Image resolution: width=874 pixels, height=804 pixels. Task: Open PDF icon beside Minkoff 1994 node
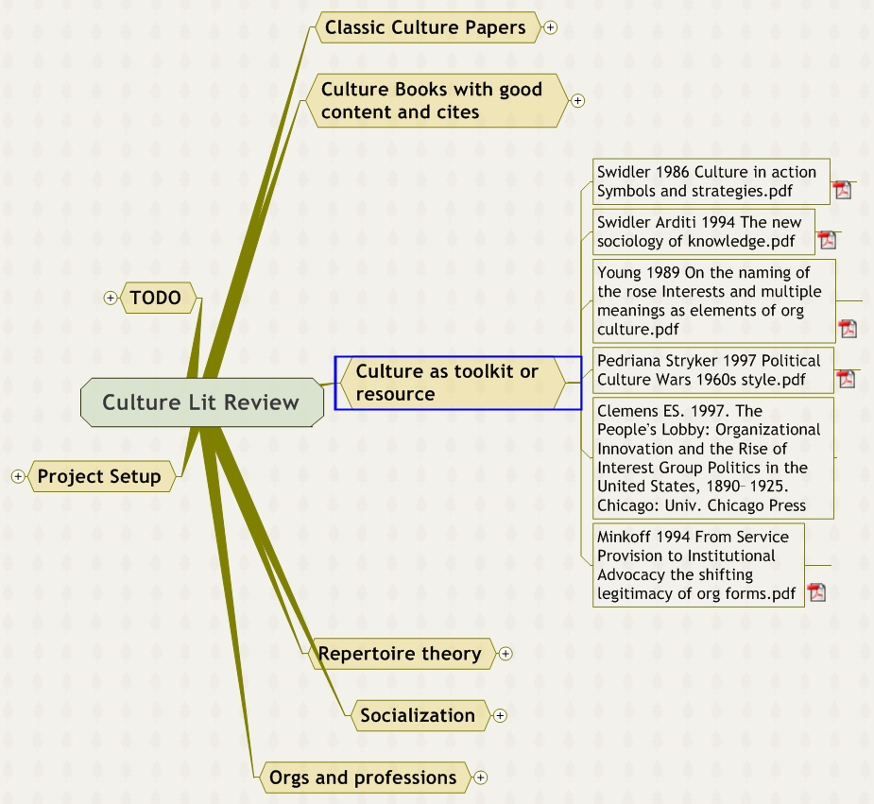(816, 592)
